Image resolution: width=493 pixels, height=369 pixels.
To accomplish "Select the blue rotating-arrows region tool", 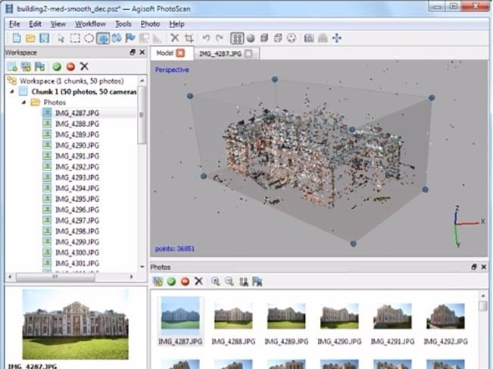I will (x=117, y=39).
